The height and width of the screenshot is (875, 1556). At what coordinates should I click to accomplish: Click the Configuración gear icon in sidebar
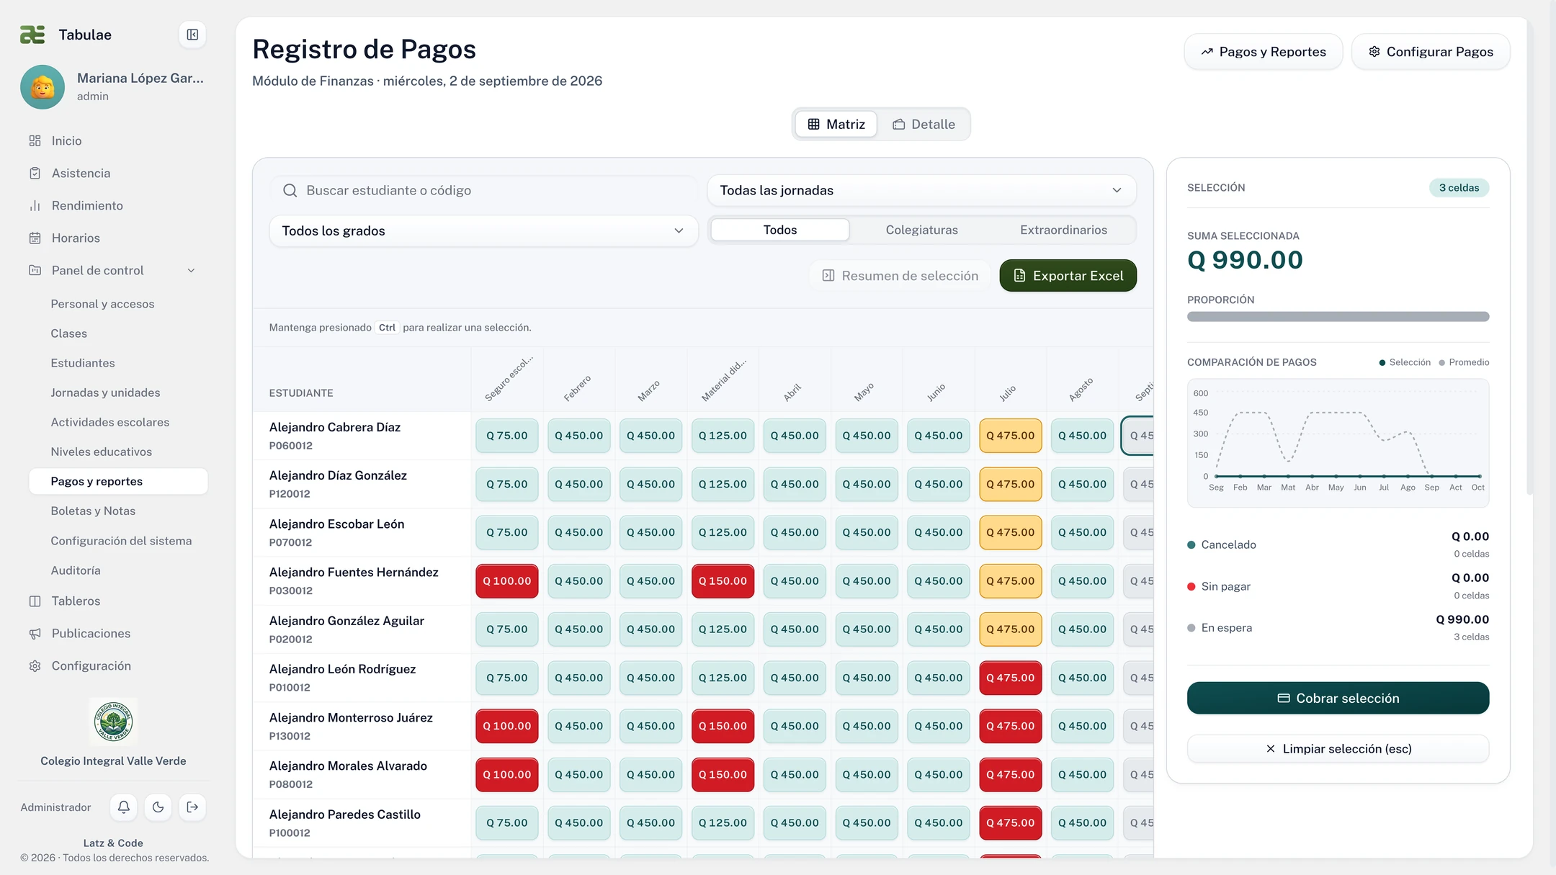[x=35, y=666]
